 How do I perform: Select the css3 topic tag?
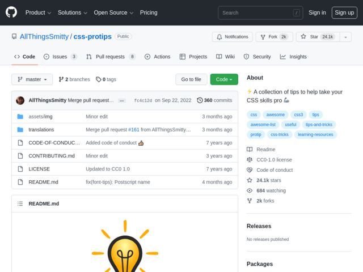pyautogui.click(x=298, y=114)
